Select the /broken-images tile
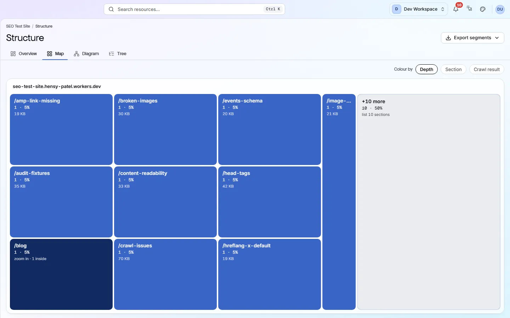The image size is (510, 318). (165, 129)
